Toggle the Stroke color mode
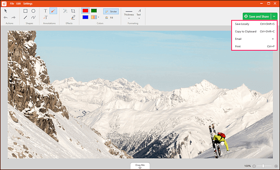 coord(111,12)
